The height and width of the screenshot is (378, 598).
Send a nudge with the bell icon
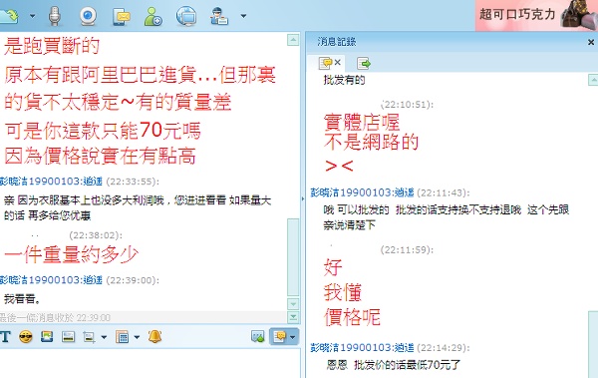(x=154, y=336)
